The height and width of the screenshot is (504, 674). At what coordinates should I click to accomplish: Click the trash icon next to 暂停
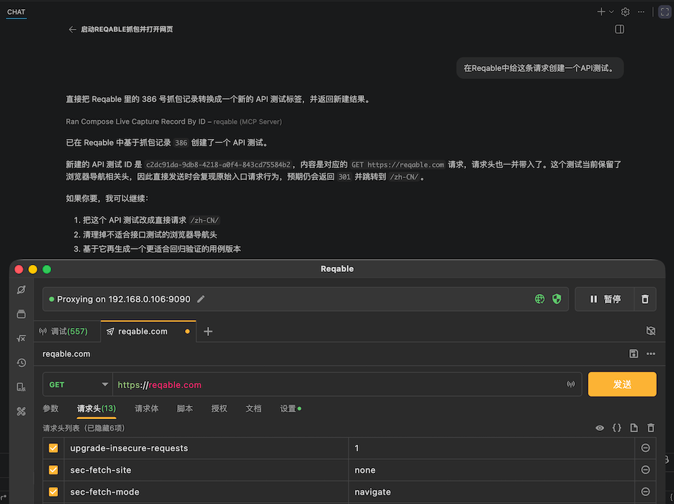(645, 299)
